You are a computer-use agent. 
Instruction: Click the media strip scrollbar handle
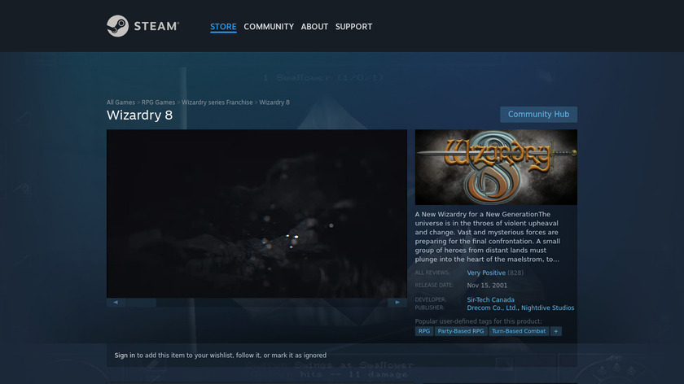click(141, 302)
